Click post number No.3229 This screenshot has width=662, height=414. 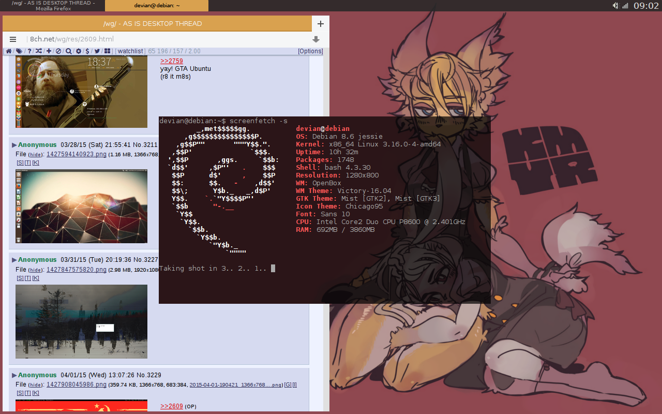click(149, 375)
